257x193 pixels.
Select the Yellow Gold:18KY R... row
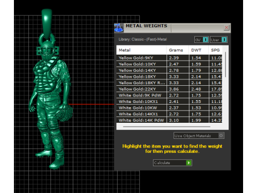[x=169, y=83]
